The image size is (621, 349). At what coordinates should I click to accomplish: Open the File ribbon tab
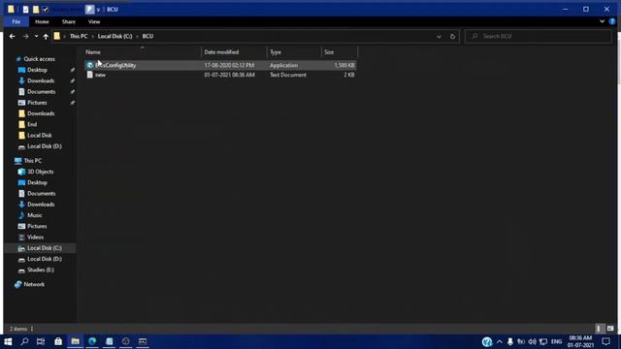pos(16,21)
